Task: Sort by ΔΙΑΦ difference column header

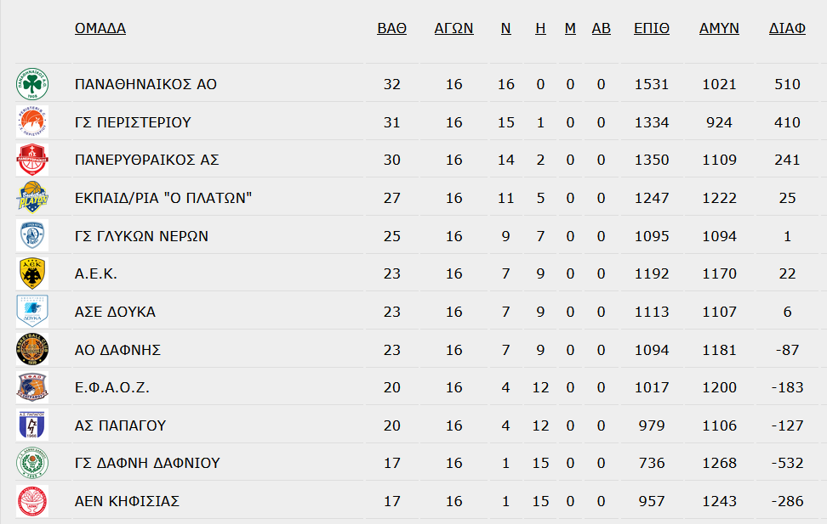Action: [787, 28]
